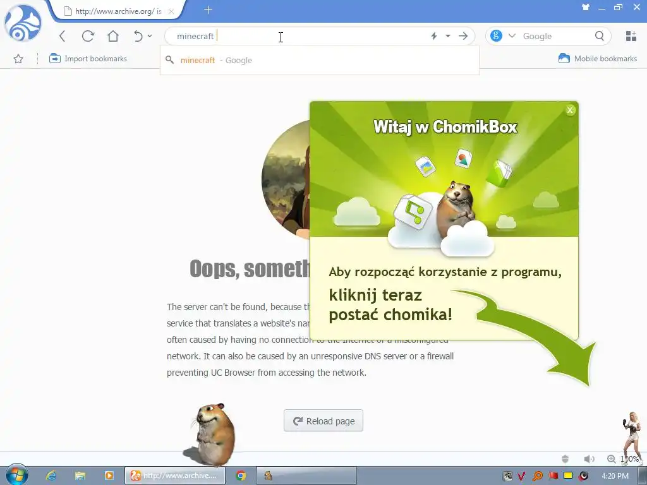
Task: Click the yellow monitor tray icon
Action: [568, 476]
